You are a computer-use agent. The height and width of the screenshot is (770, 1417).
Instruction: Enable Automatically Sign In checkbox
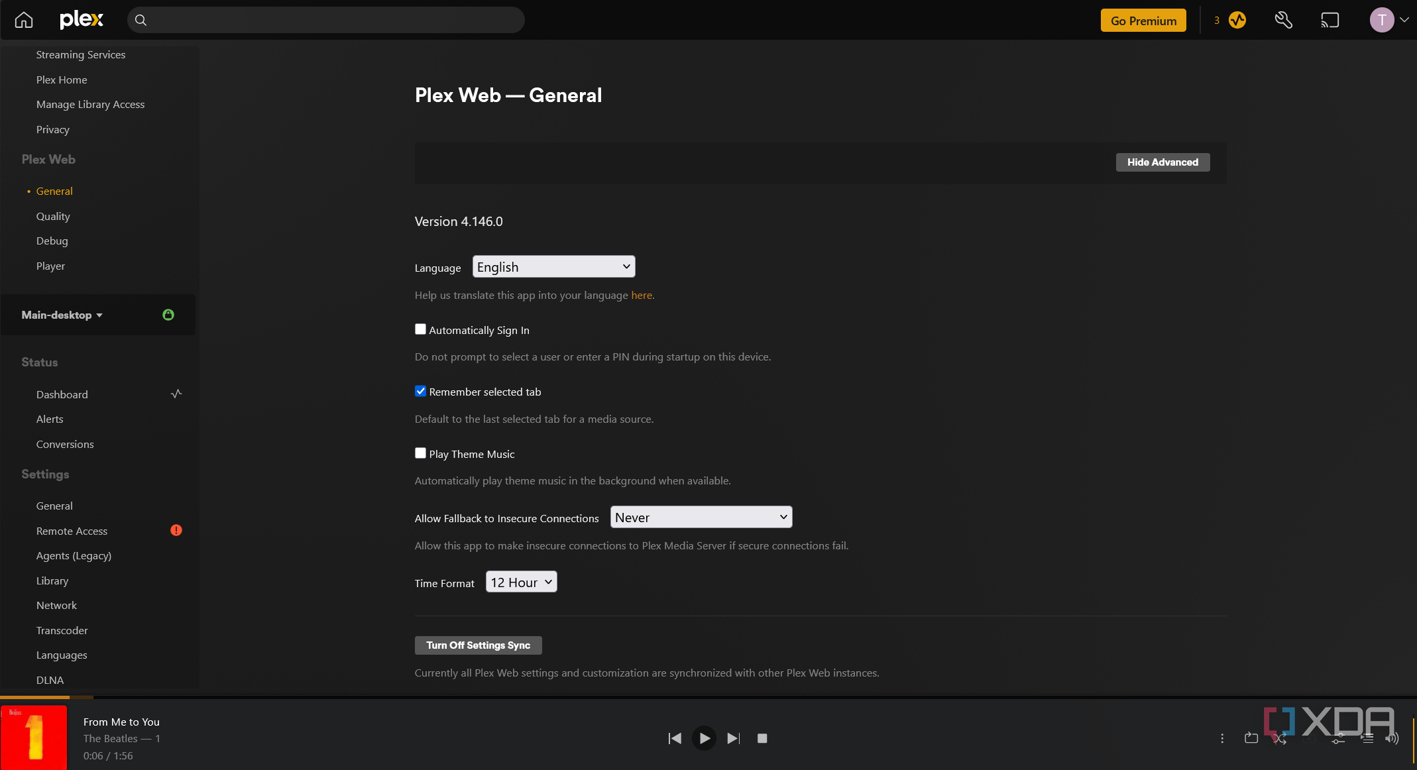coord(420,329)
